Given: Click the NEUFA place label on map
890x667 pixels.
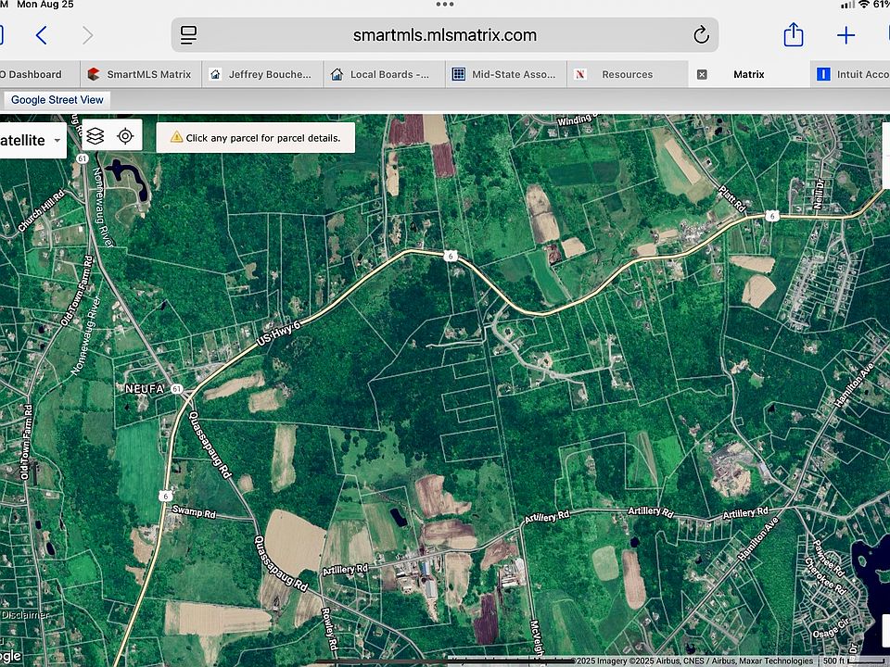Looking at the screenshot, I should [x=144, y=389].
